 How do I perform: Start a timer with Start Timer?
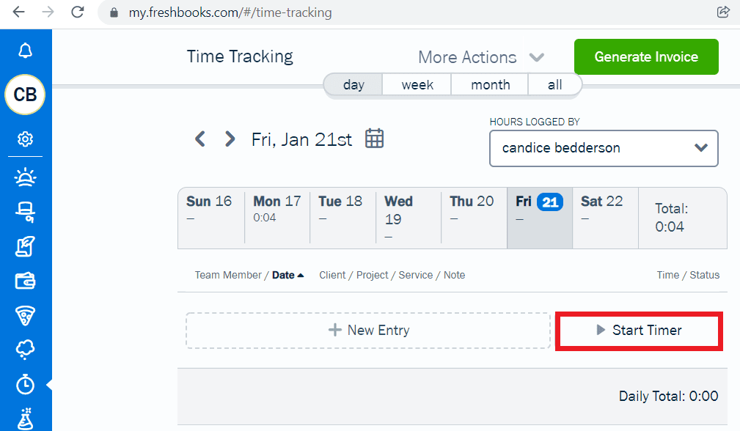(638, 331)
